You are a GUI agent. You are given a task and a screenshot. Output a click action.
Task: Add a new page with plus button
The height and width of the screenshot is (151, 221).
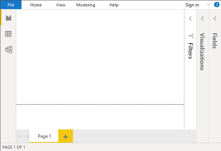(x=65, y=136)
